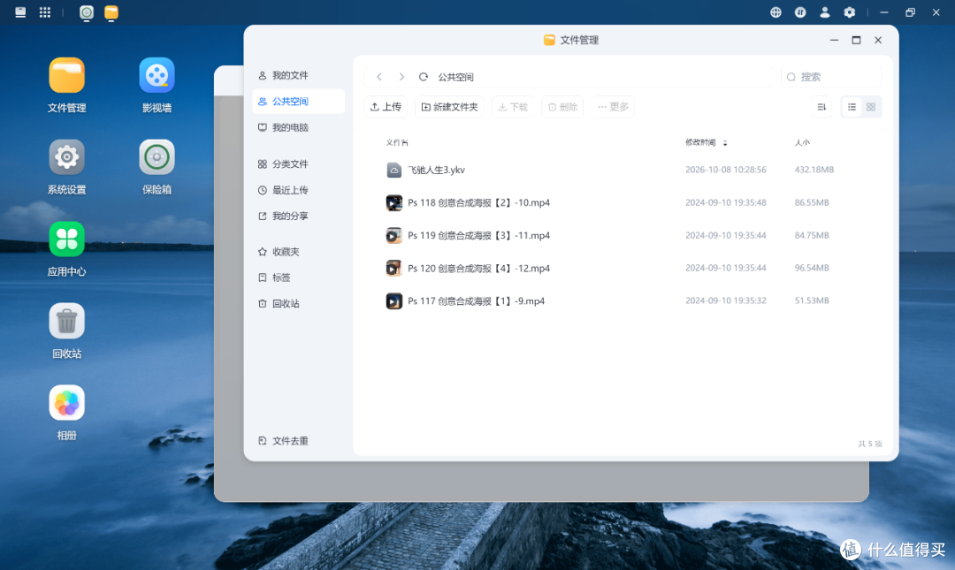
Task: Click the 公共空间 path breadcrumb
Action: (x=455, y=77)
